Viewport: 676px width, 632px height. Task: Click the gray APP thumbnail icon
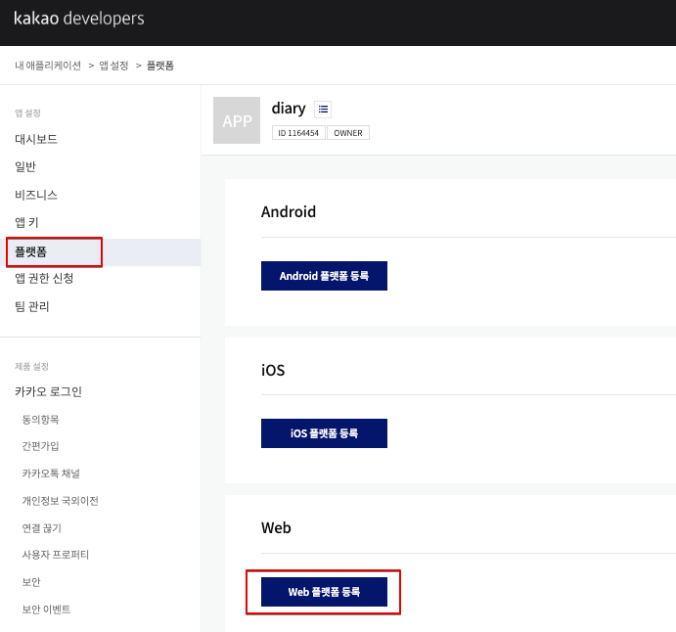click(x=237, y=120)
